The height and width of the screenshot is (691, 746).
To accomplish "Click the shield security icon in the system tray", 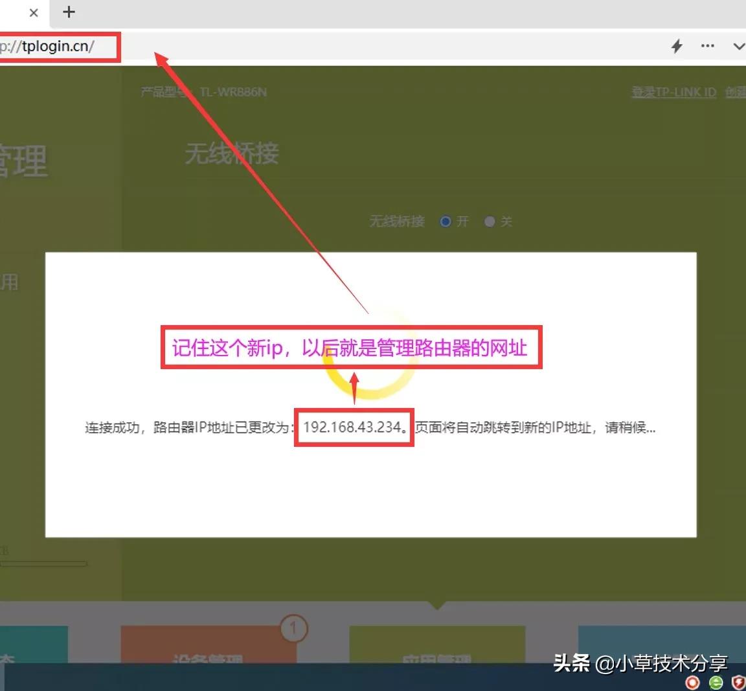I will click(738, 683).
